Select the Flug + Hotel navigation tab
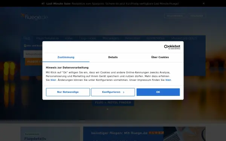226x141 pixels. (88, 38)
